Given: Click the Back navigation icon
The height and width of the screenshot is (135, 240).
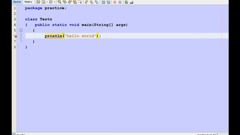Looking at the screenshot, I should coord(43,2).
